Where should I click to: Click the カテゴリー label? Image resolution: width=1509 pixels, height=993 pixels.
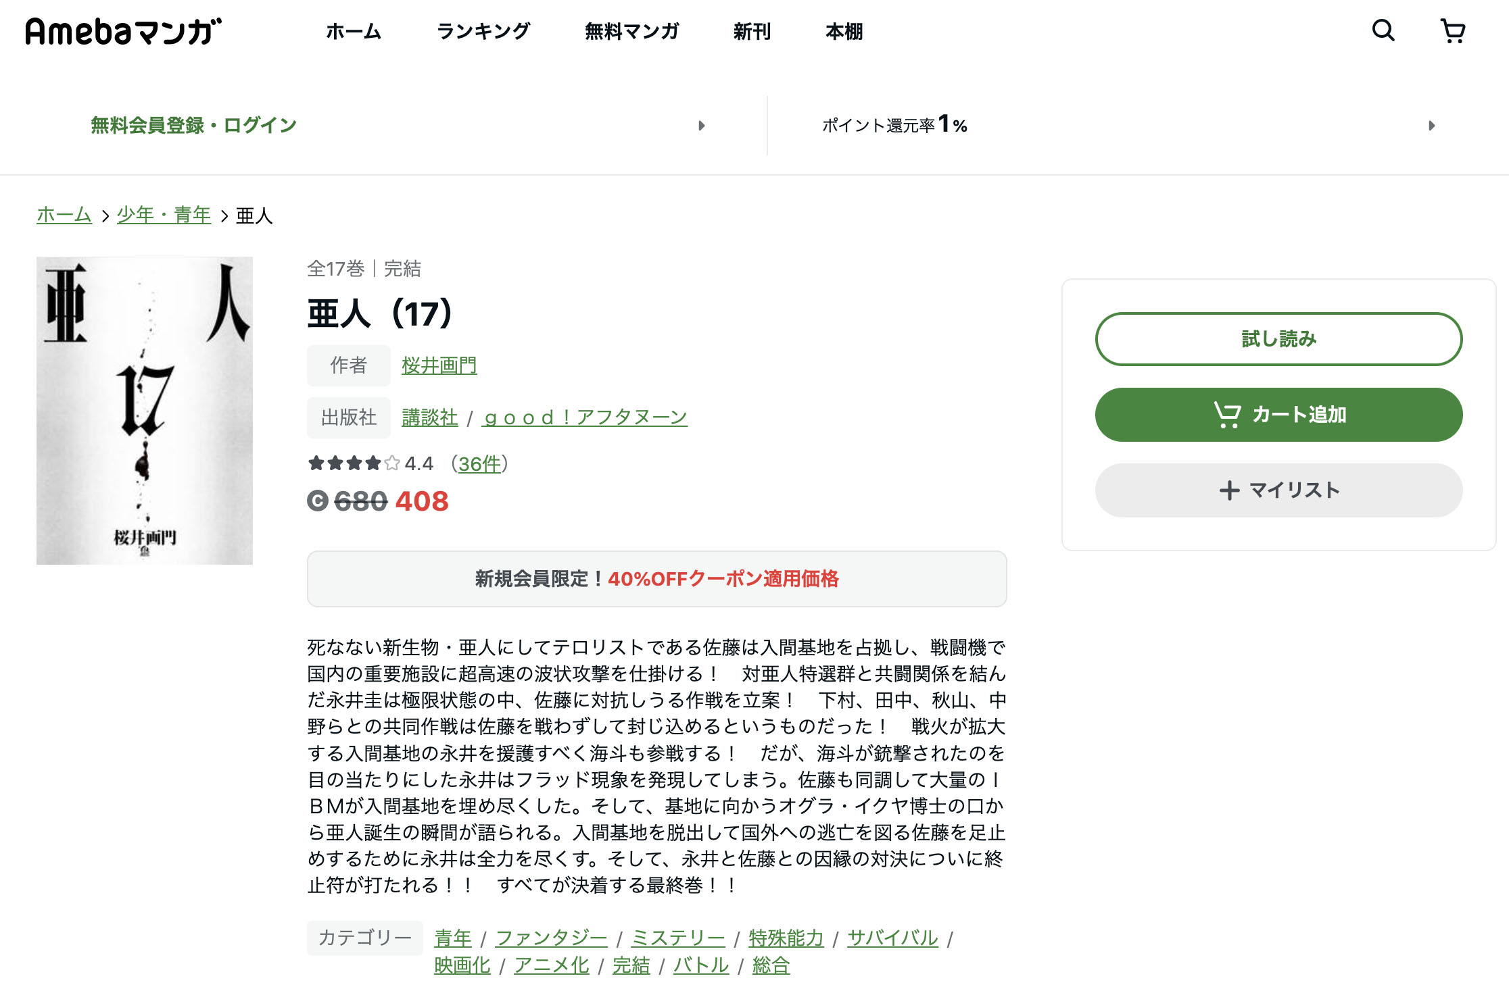(365, 938)
